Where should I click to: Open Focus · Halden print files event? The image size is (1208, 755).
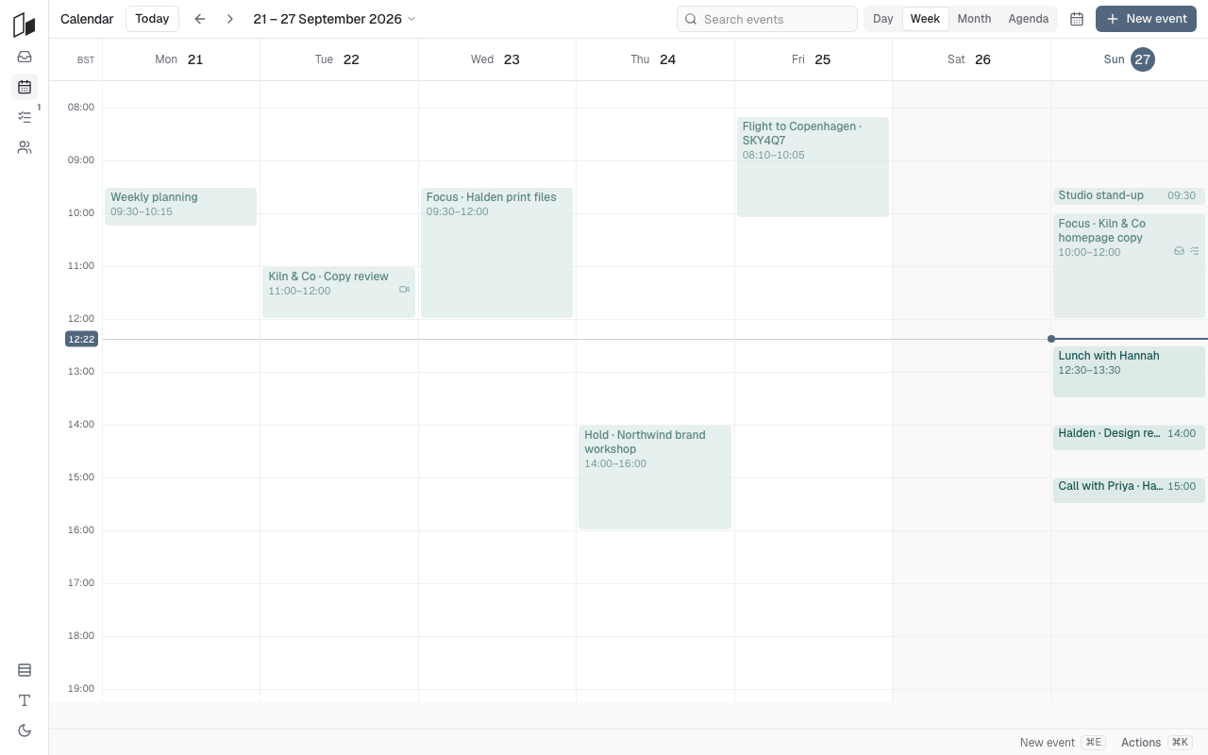pos(496,253)
